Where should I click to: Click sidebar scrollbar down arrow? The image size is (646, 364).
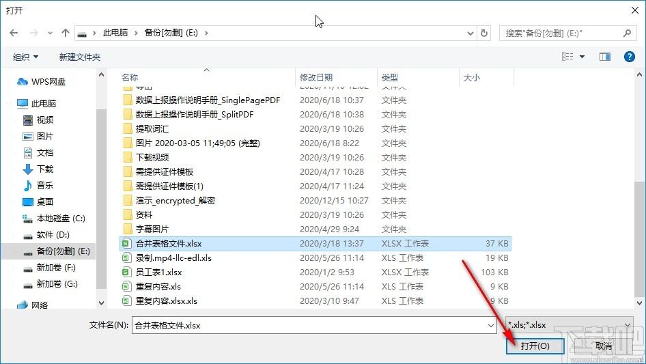pos(101,303)
